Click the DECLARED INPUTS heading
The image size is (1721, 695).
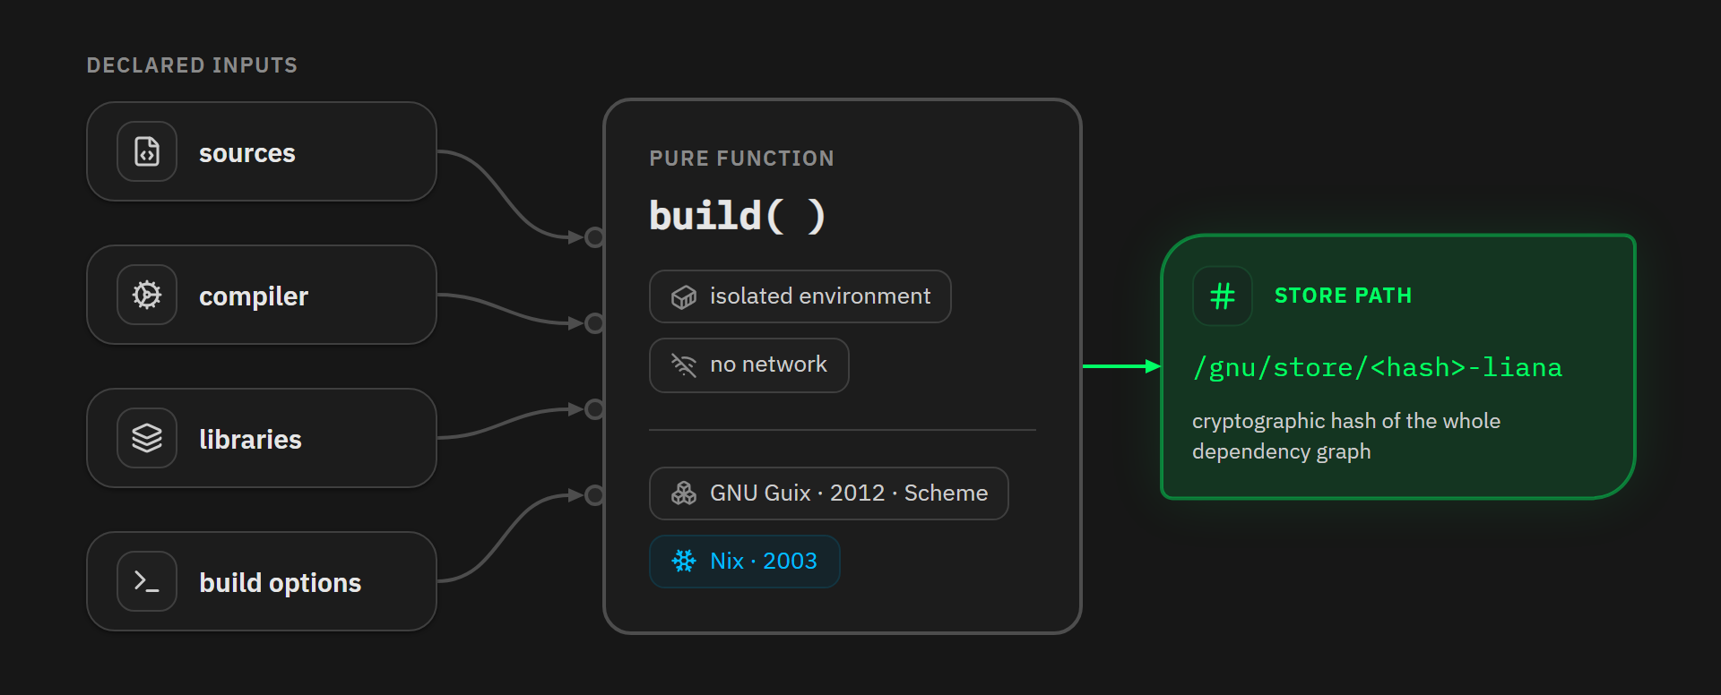tap(192, 65)
